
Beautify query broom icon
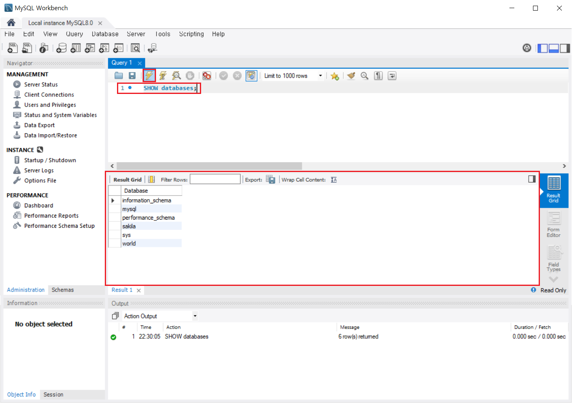(x=351, y=76)
